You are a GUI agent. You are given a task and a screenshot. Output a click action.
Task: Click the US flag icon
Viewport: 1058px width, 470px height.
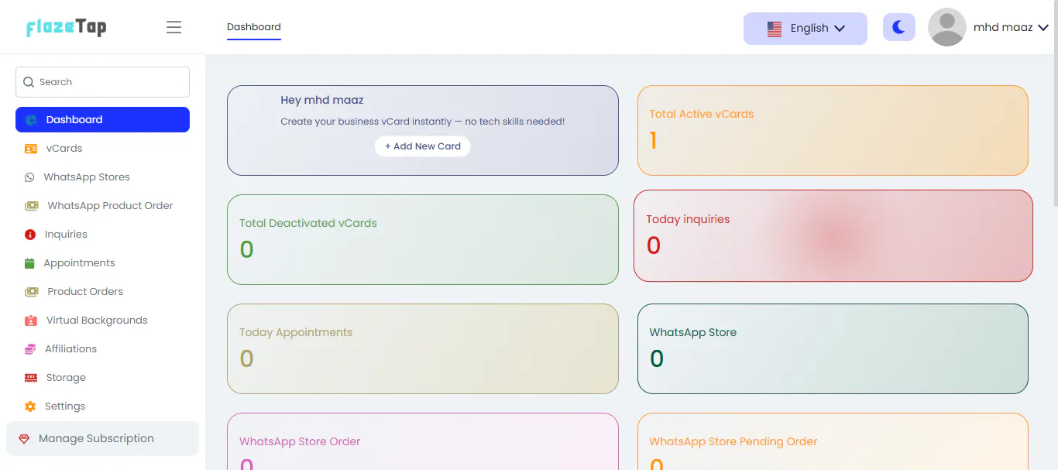(775, 29)
